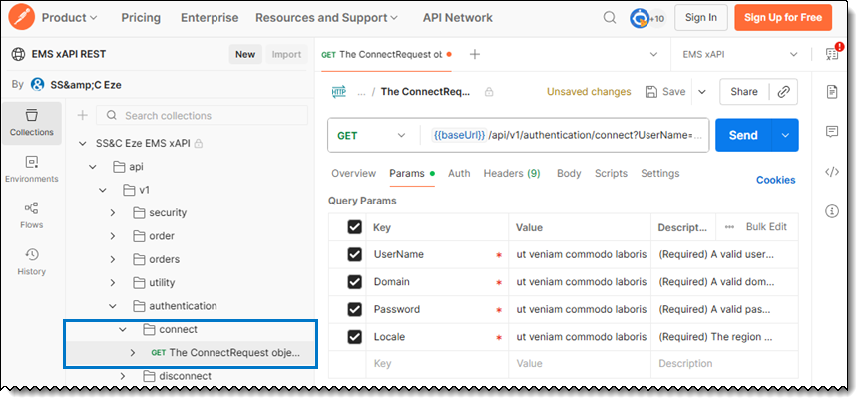This screenshot has width=863, height=407.
Task: Open the documentation icon in right sidebar
Action: [832, 92]
